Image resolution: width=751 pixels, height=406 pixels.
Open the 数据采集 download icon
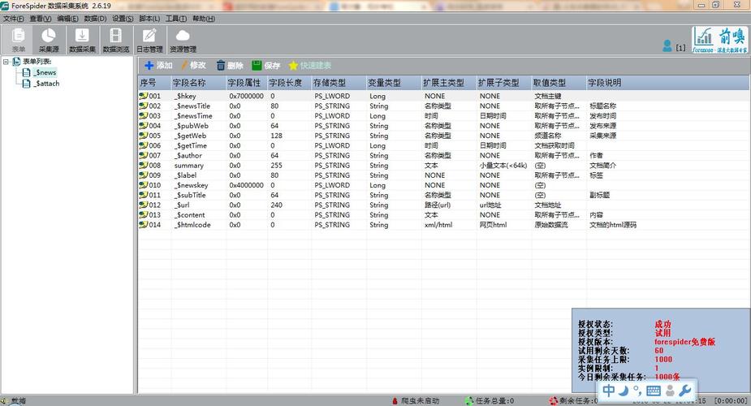pos(82,40)
